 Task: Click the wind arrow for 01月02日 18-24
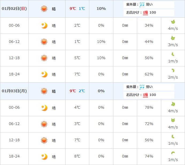click(173, 71)
